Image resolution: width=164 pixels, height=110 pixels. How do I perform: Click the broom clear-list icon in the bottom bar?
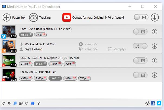tap(3, 103)
